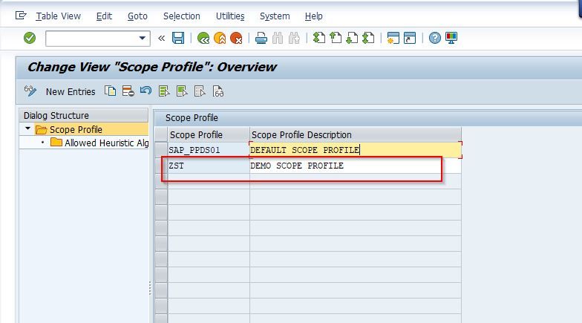Go to Previous Page icon
The image size is (582, 323).
[336, 38]
